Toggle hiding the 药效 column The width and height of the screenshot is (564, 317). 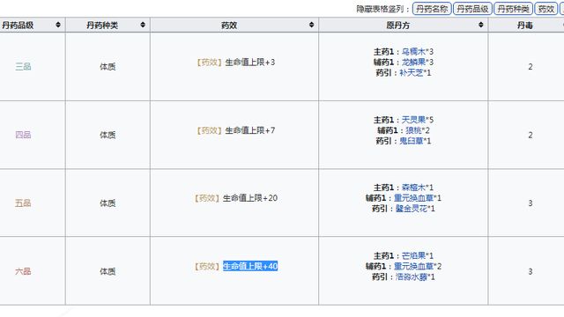(546, 9)
